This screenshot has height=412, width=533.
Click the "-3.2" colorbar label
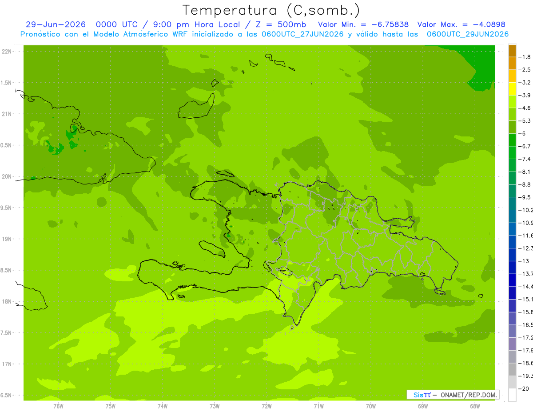[x=525, y=82]
